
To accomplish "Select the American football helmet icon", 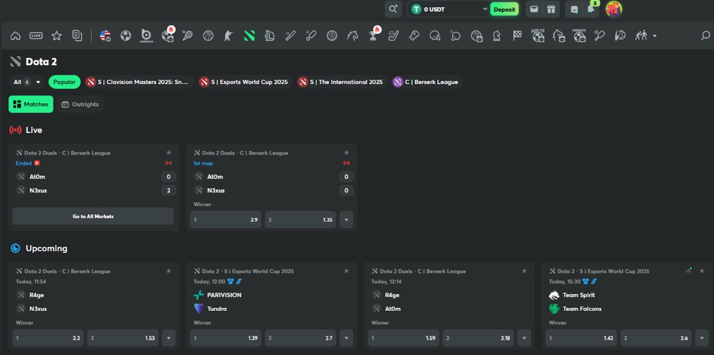I will point(435,36).
